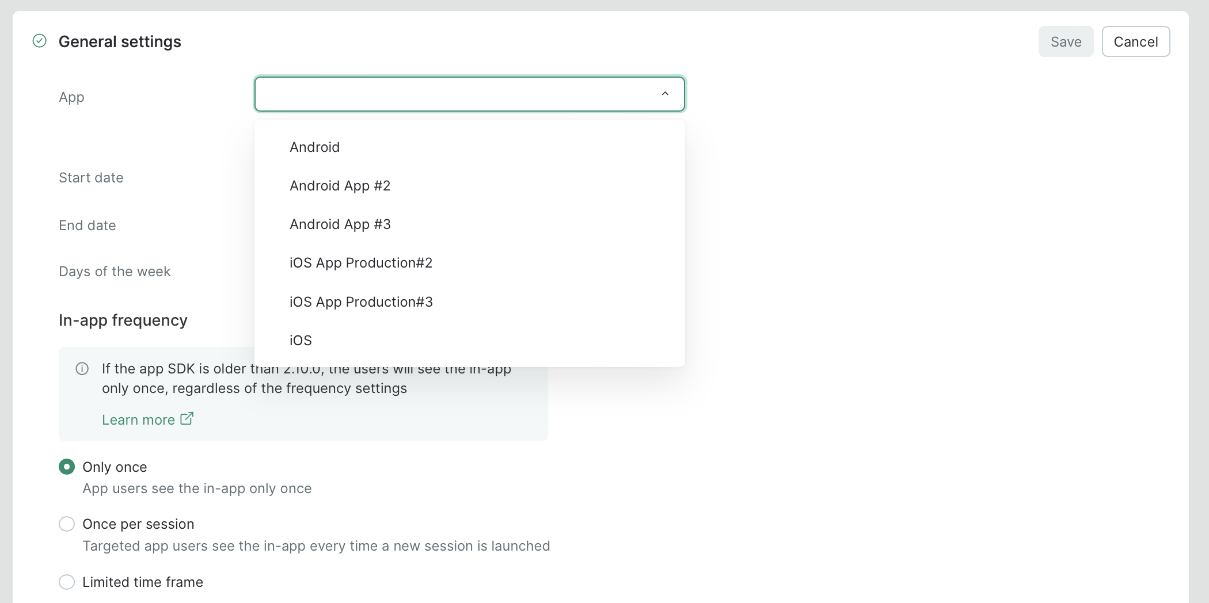Click the App field label
1209x603 pixels.
point(71,97)
